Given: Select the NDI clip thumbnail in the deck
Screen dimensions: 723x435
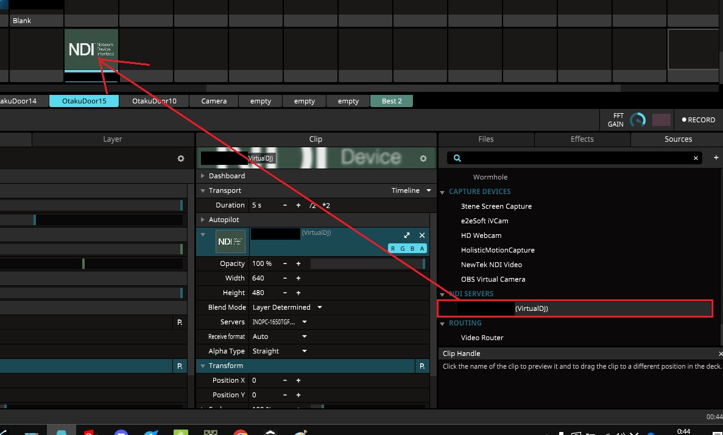Looking at the screenshot, I should [91, 50].
